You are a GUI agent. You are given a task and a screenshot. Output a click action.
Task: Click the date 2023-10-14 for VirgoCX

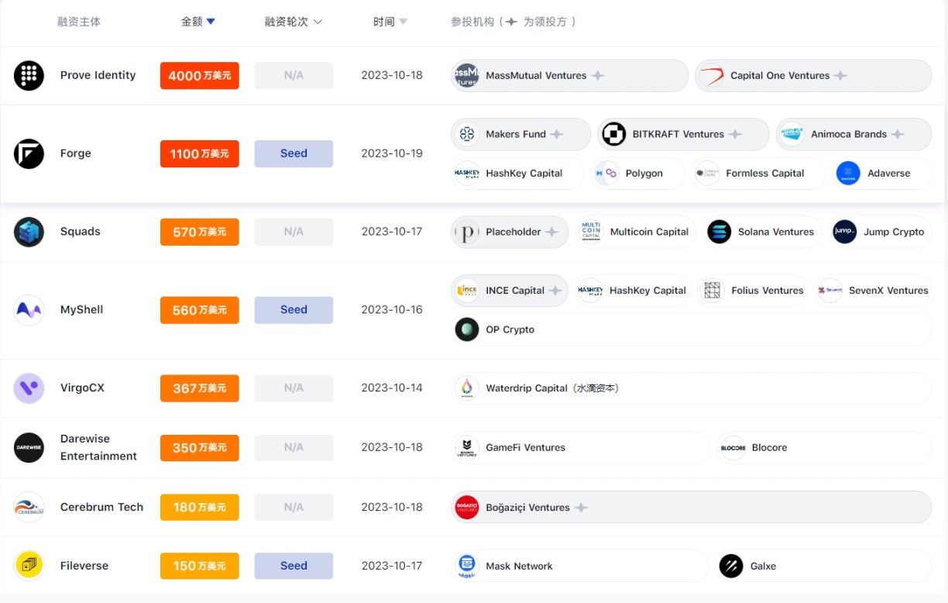tap(392, 388)
